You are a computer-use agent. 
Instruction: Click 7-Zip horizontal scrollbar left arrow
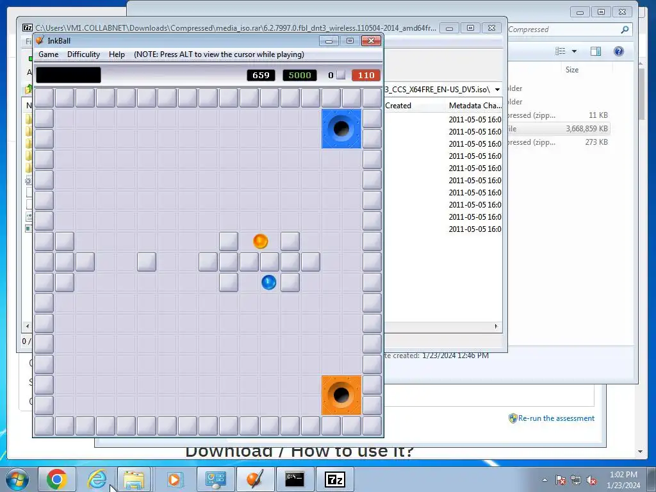[28, 326]
